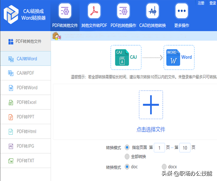
Task: Select the 全部转换 radio button
Action: (x=127, y=157)
